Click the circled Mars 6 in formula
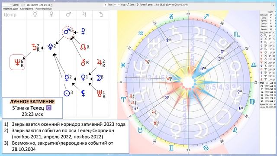The width and height of the screenshot is (277, 156). 68,32
